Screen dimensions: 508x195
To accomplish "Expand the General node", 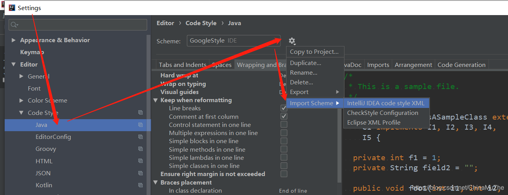I will (x=22, y=77).
